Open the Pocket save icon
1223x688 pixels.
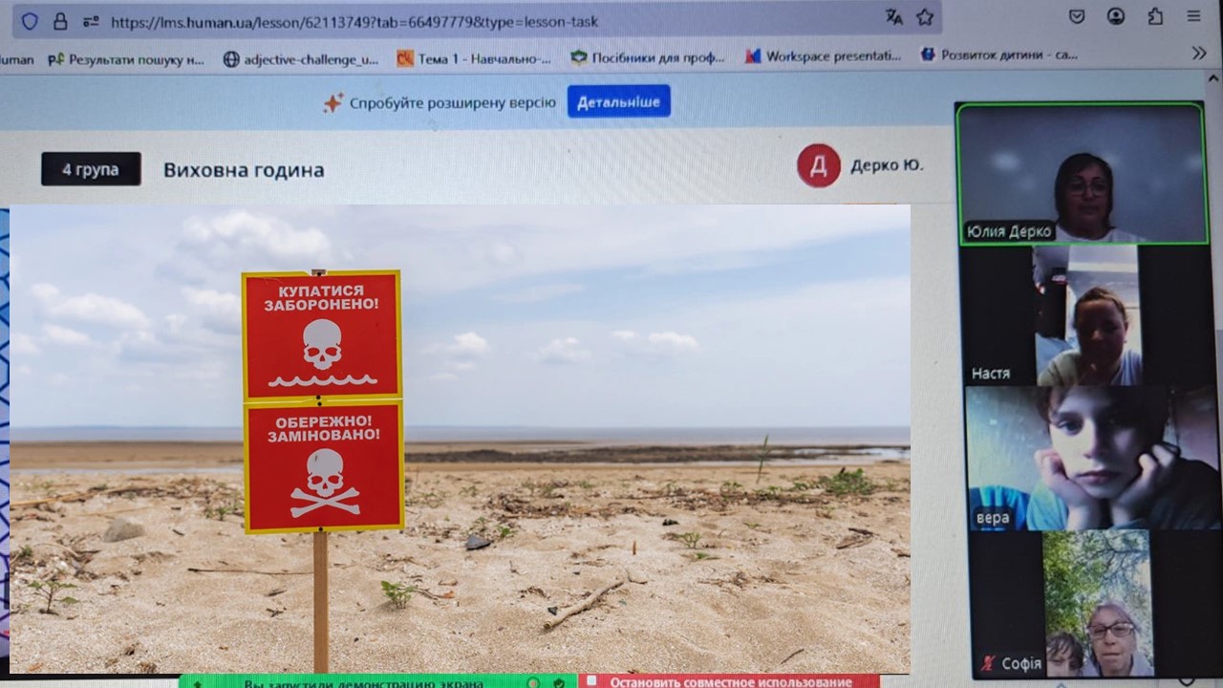(x=1077, y=16)
